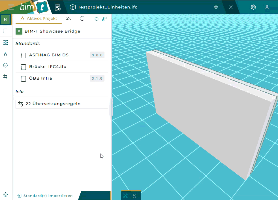Open the check validation sidebar icon
This screenshot has height=200, width=278.
pyautogui.click(x=5, y=65)
